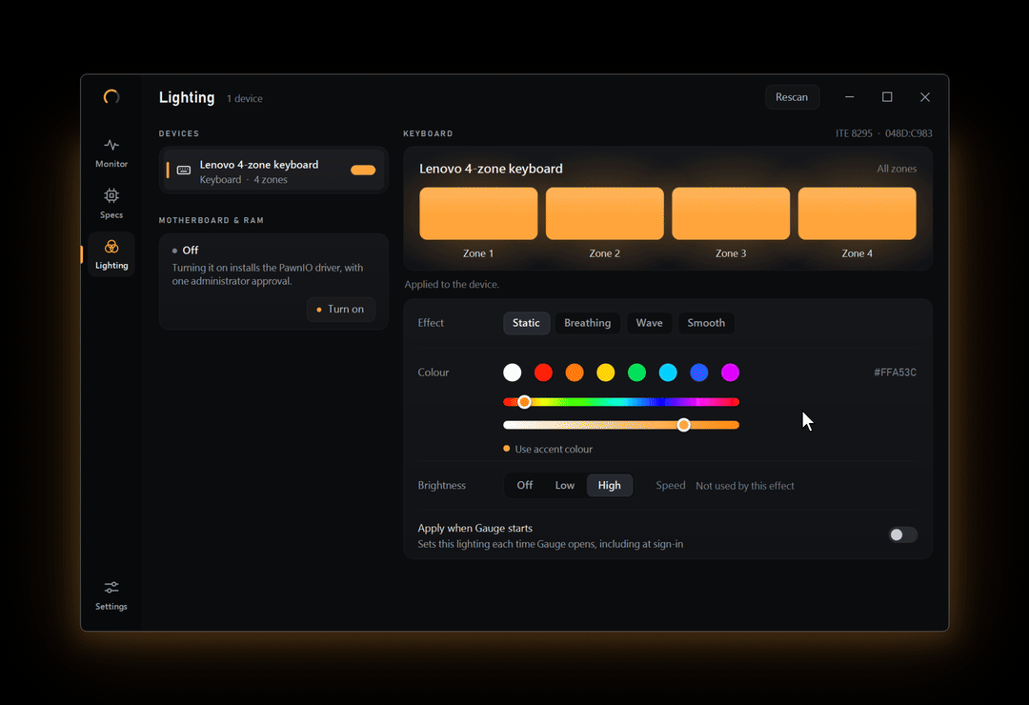Choose the Smooth effect
Image resolution: width=1029 pixels, height=705 pixels.
coord(706,323)
